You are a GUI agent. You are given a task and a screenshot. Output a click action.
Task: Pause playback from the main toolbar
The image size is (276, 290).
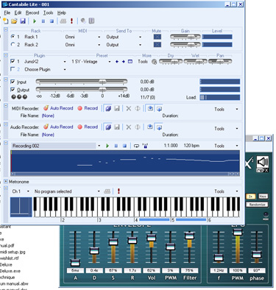tap(43, 21)
